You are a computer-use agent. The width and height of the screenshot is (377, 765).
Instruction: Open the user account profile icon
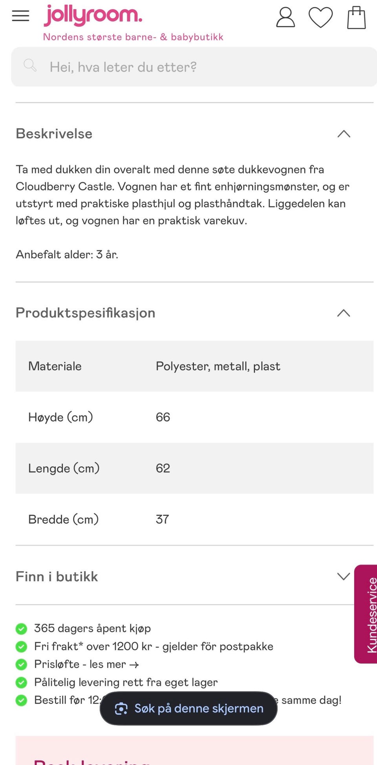(x=285, y=17)
